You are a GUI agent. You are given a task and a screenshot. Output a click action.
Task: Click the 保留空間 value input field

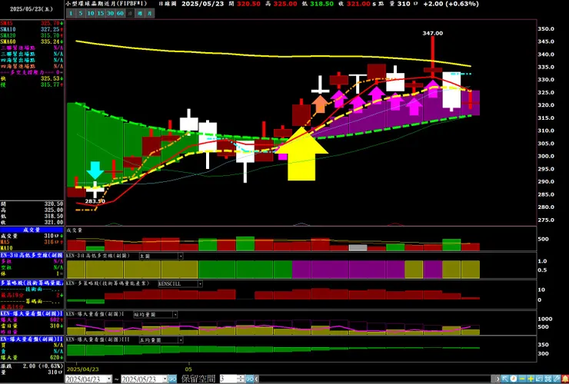tap(228, 379)
